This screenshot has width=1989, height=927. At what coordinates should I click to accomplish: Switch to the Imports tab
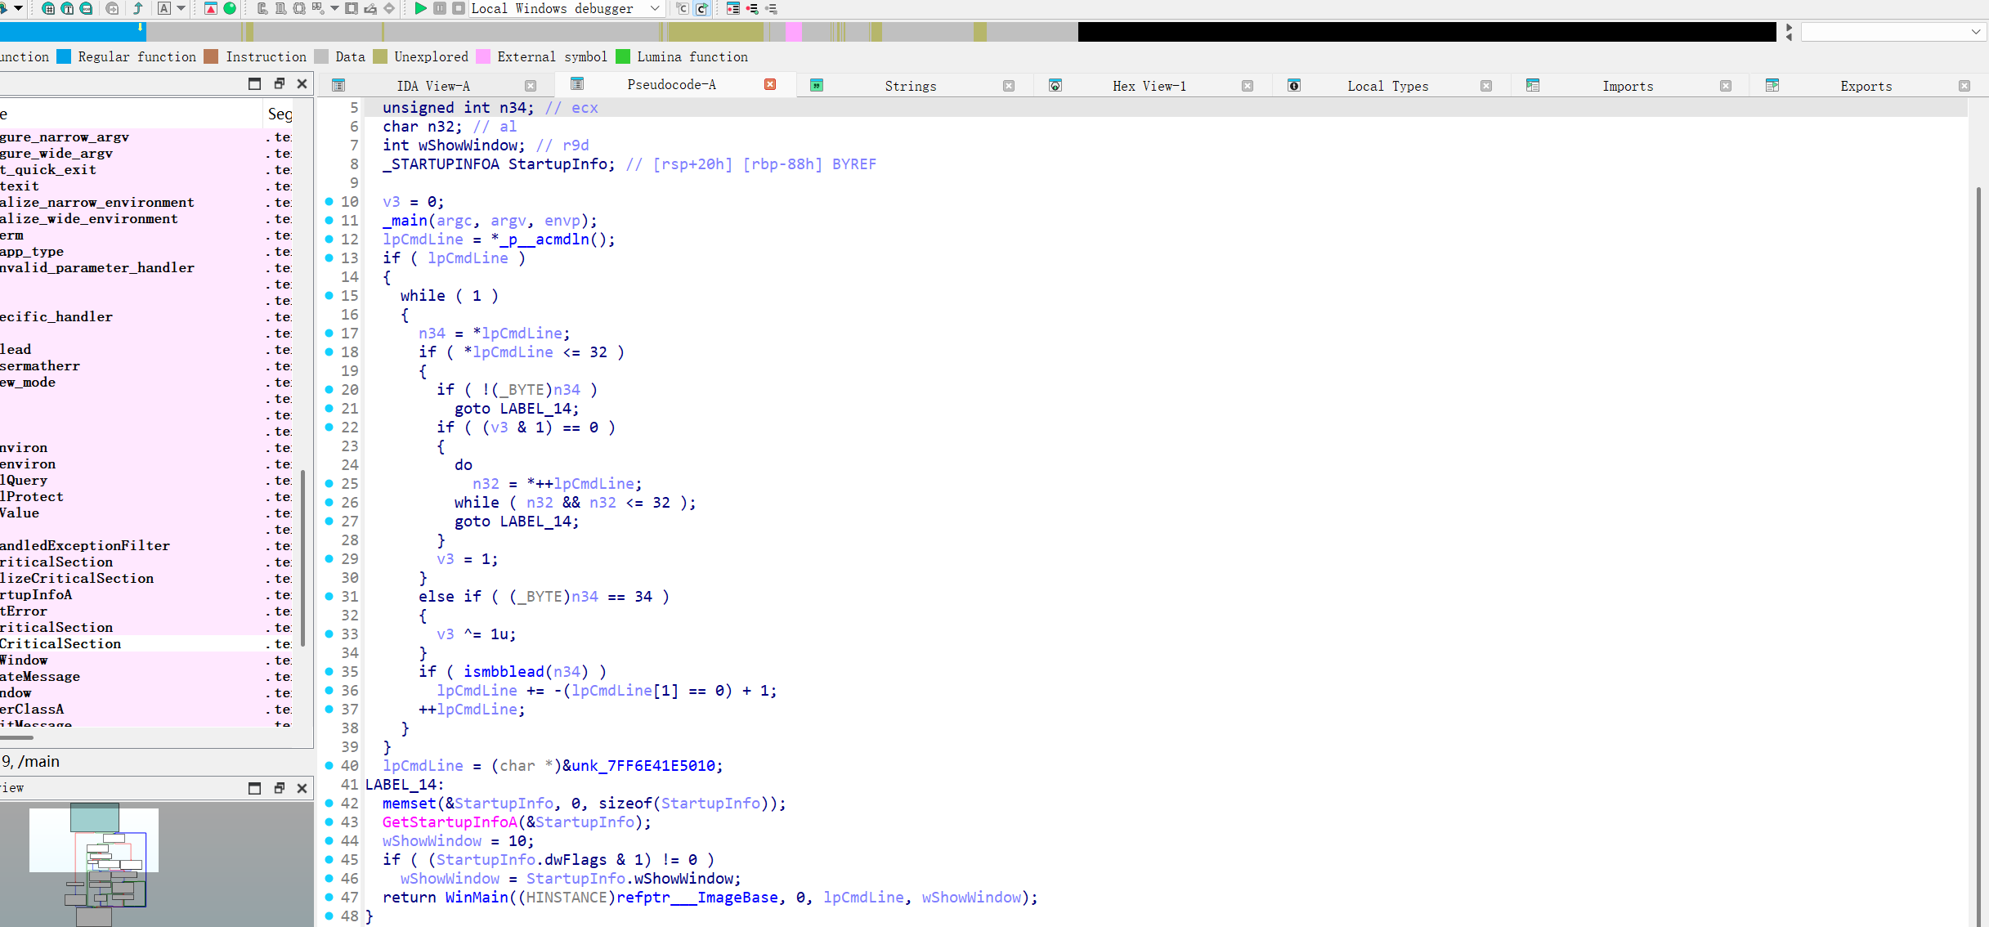point(1627,86)
